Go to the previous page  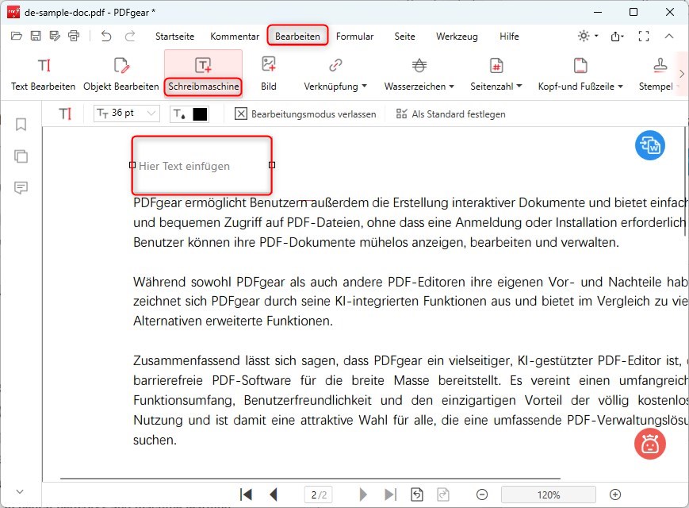(274, 495)
